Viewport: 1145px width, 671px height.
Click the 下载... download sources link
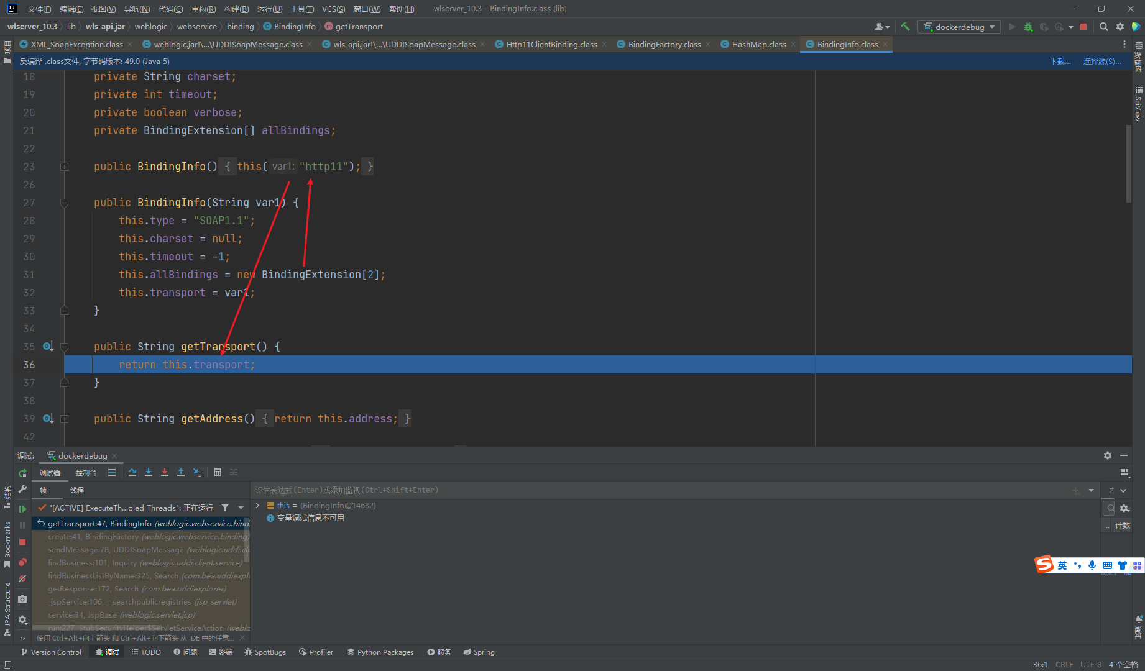pyautogui.click(x=1060, y=61)
